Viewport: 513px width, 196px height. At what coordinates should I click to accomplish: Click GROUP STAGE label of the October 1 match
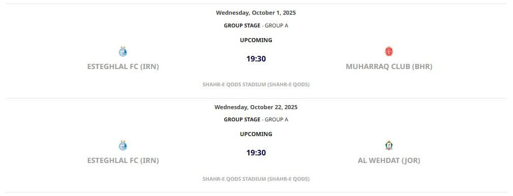[x=242, y=25]
